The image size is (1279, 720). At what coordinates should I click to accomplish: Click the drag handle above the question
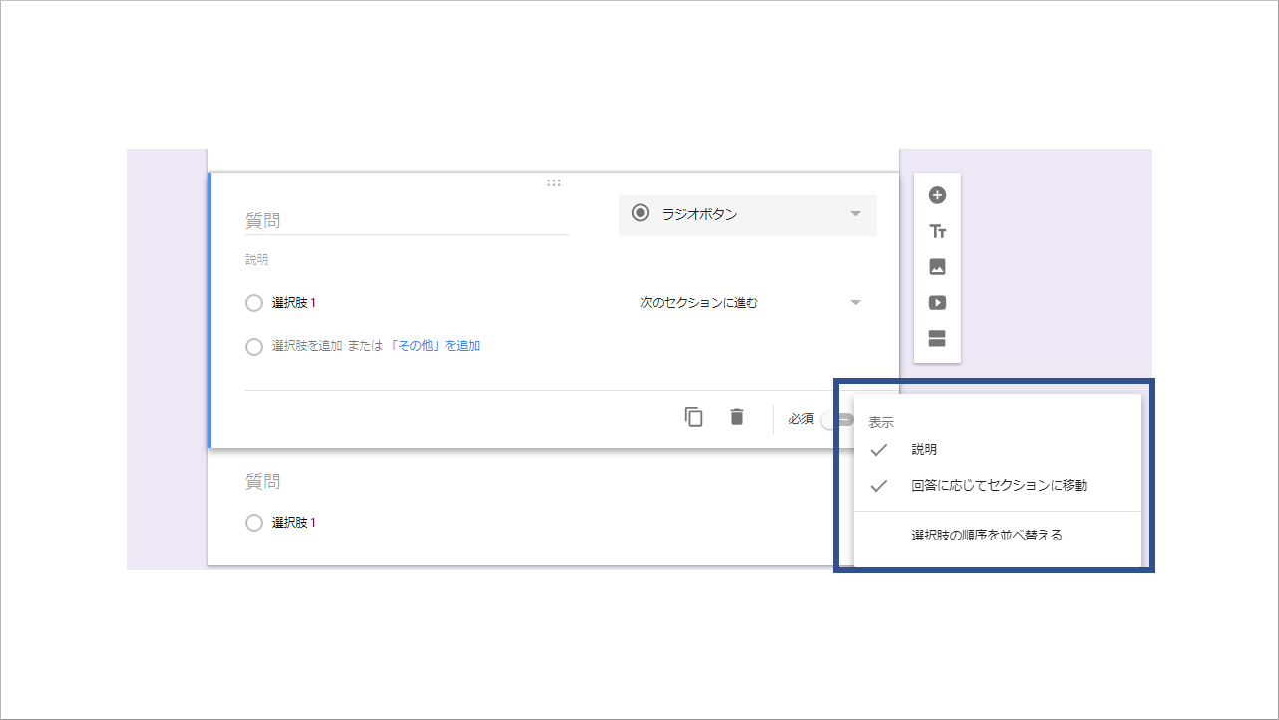(554, 181)
